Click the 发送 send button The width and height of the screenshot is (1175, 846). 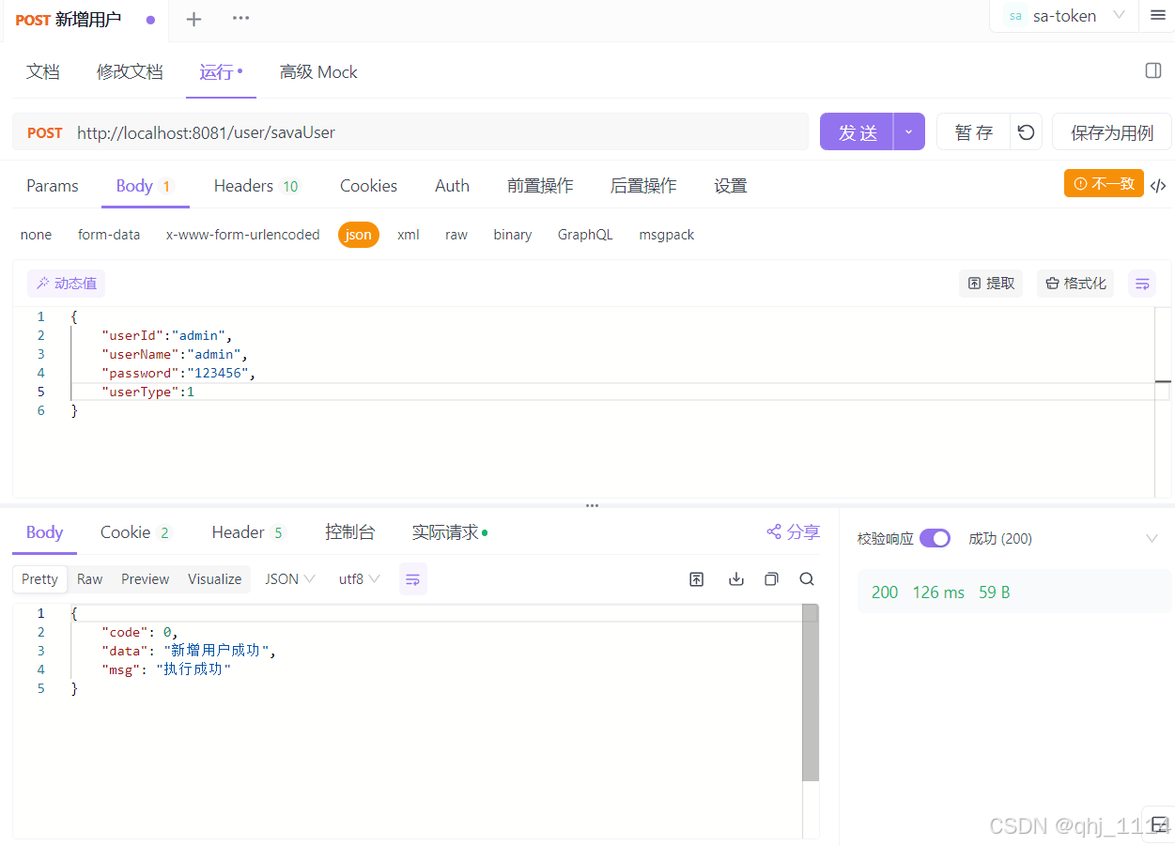click(x=856, y=131)
